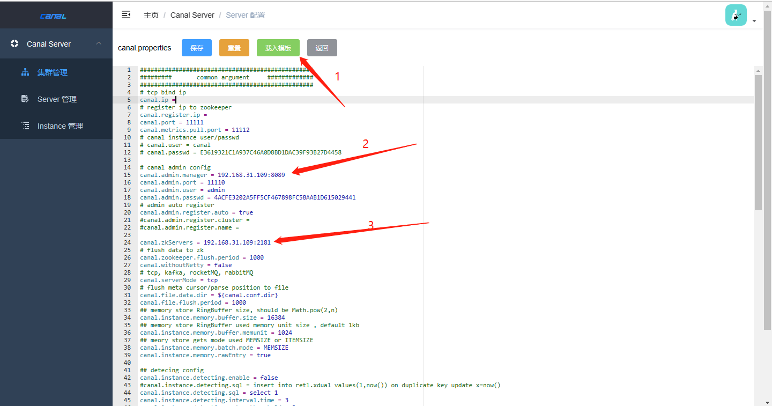Open Instance 管理 menu item
This screenshot has height=406, width=772.
click(56, 126)
